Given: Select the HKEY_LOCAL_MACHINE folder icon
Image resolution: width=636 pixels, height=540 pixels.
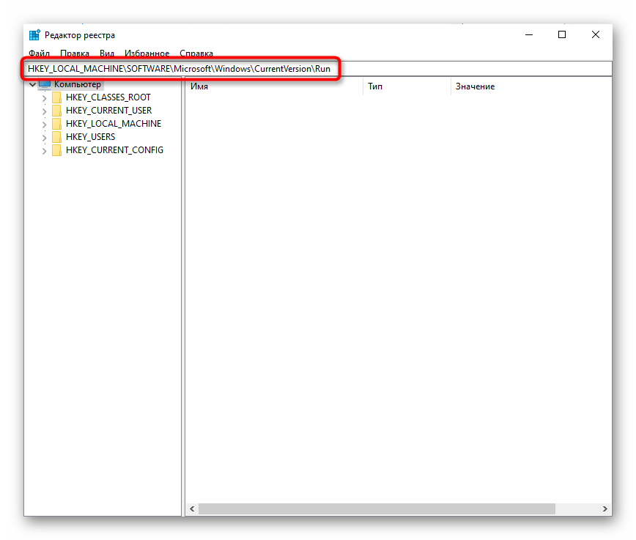Looking at the screenshot, I should tap(57, 124).
